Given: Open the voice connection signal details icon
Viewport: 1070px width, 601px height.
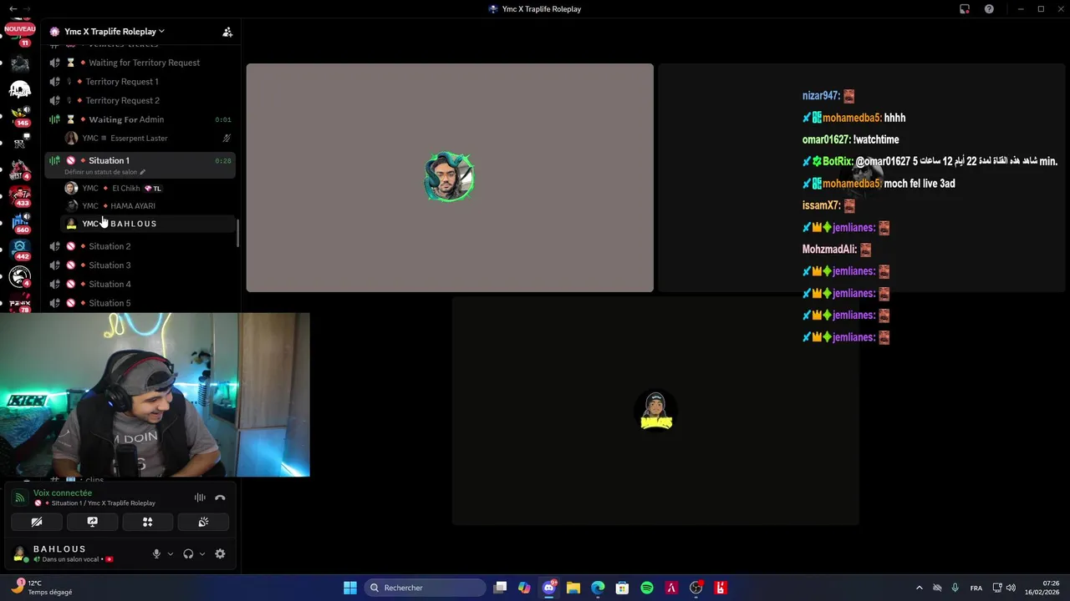Looking at the screenshot, I should [x=20, y=497].
